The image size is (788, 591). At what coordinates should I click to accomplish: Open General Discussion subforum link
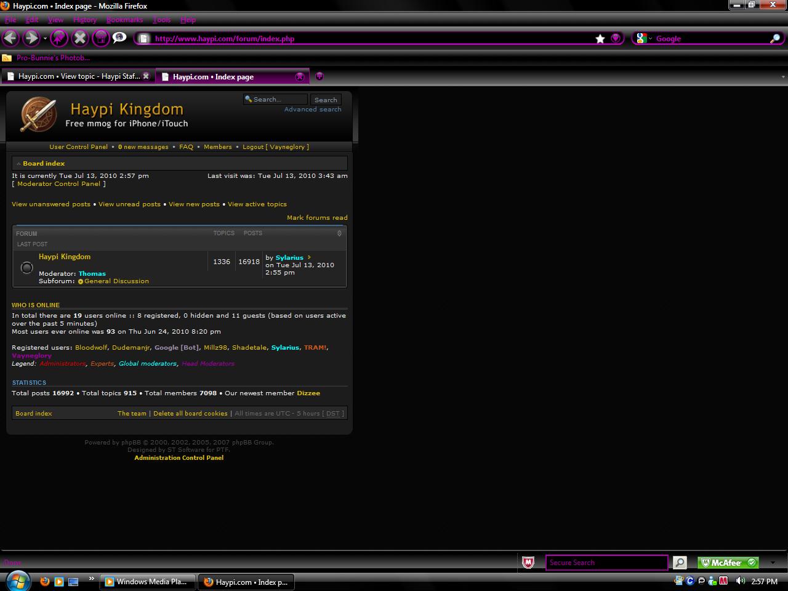116,281
